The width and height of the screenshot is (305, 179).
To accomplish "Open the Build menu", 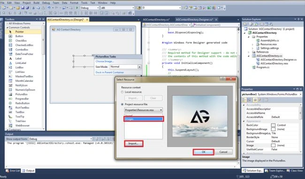I will coord(36,3).
